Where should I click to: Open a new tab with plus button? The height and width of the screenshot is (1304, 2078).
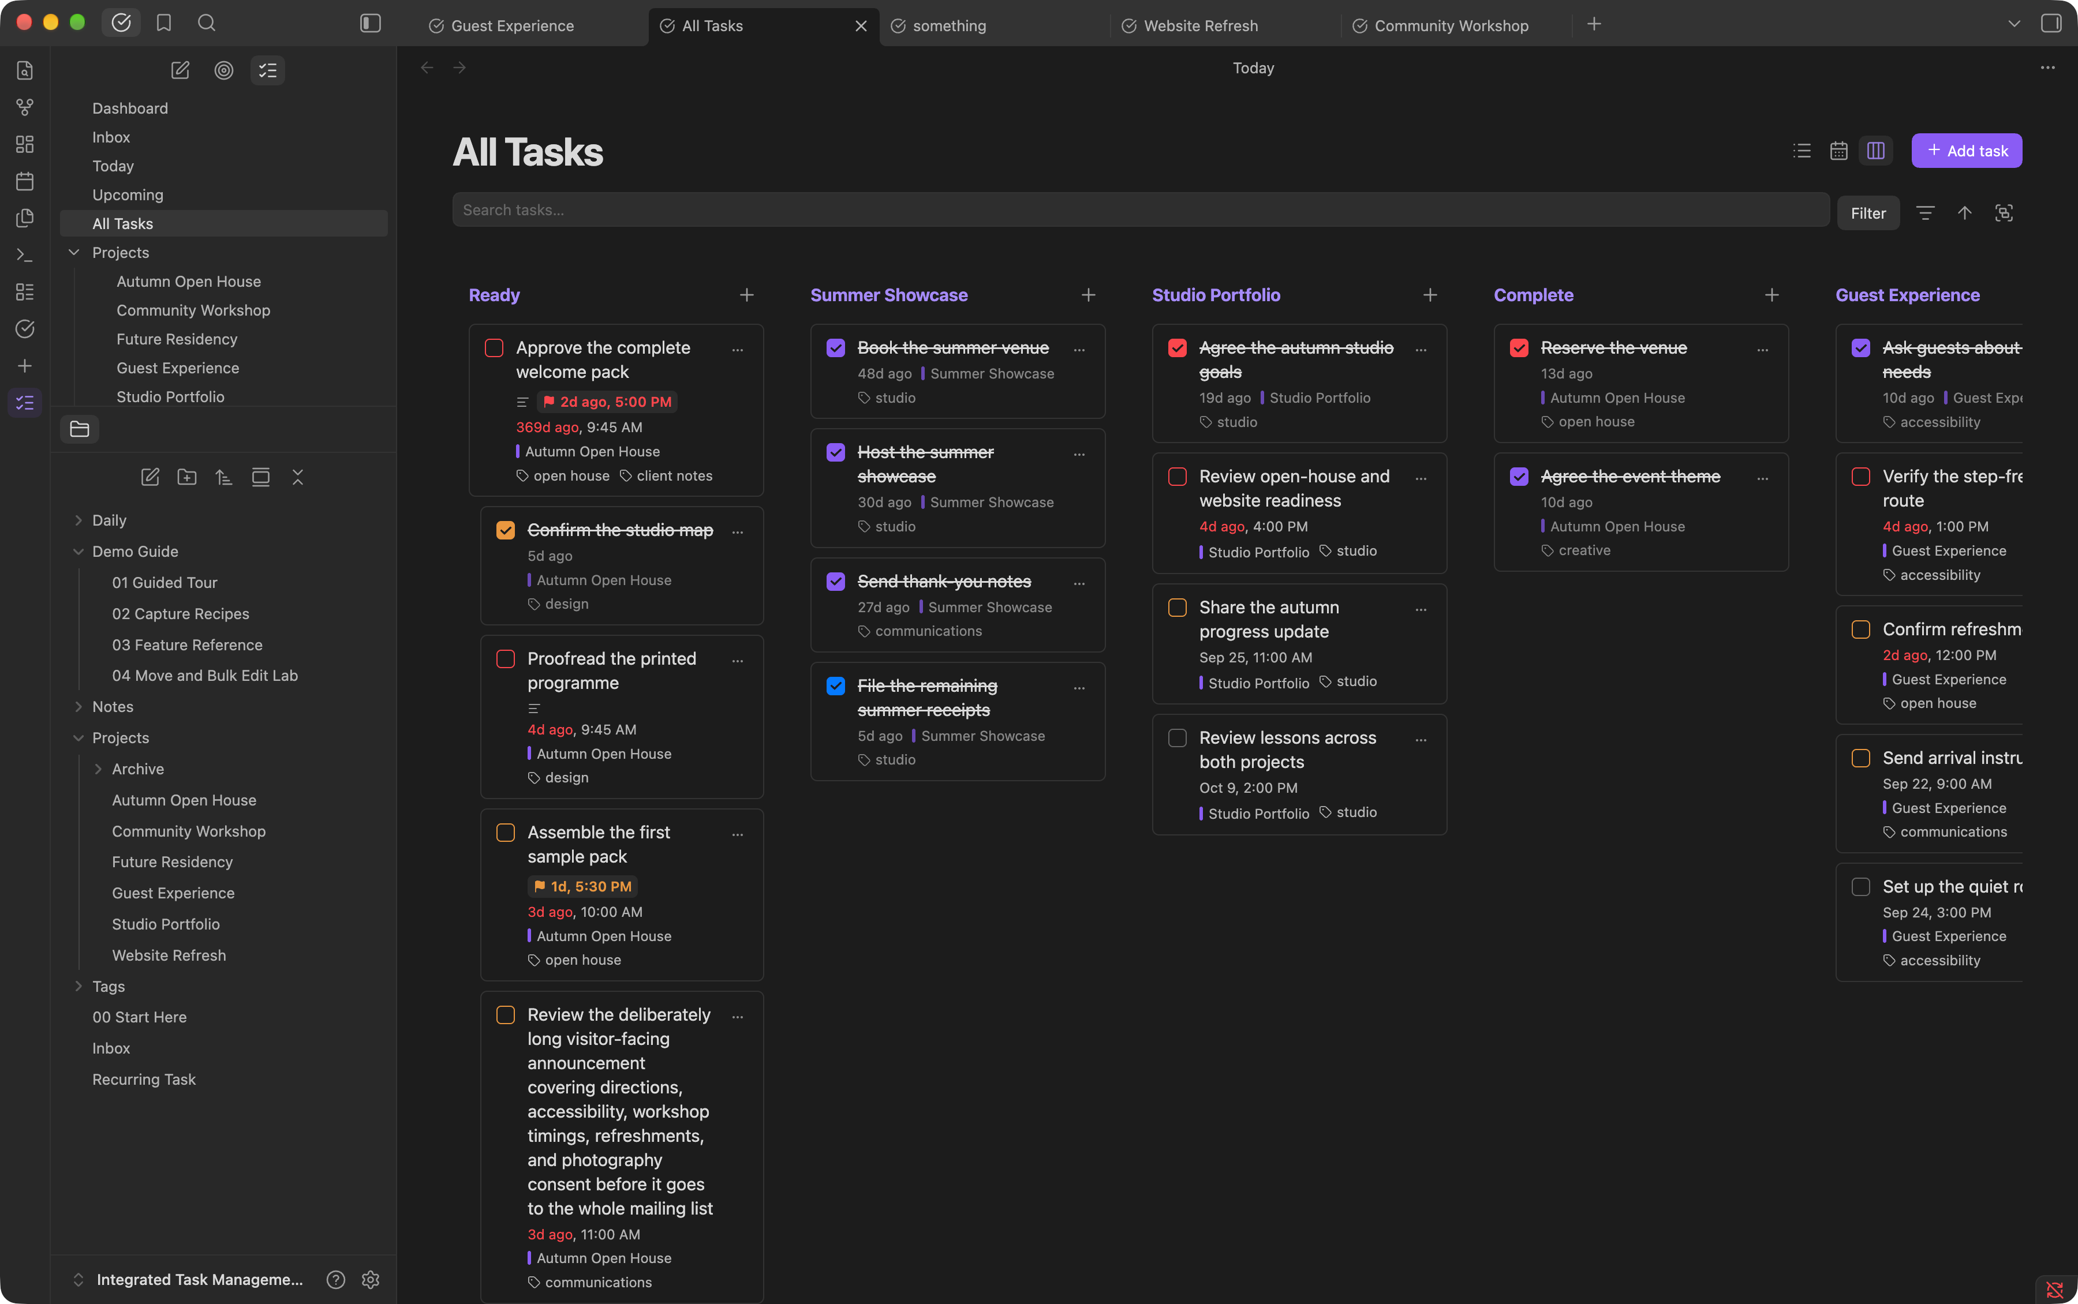coord(1594,24)
